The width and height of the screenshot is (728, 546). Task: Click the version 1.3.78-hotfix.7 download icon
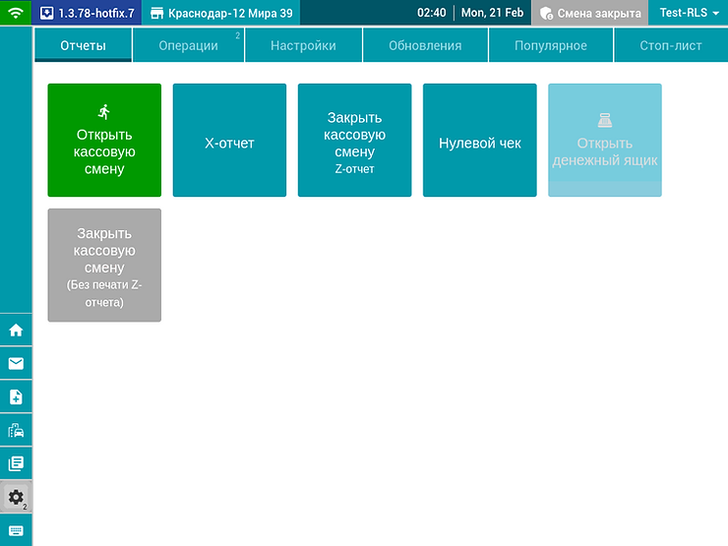[46, 13]
